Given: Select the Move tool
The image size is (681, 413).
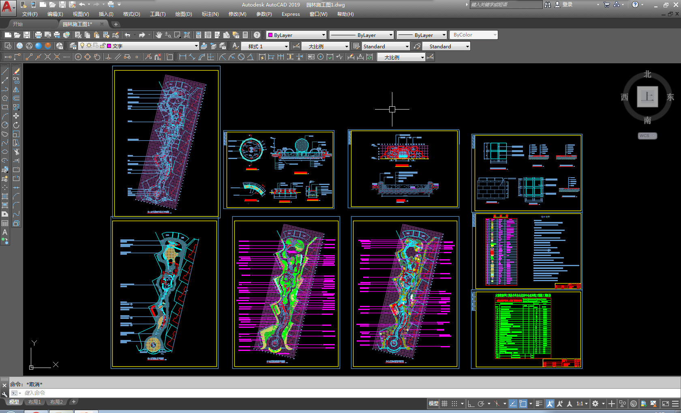Looking at the screenshot, I should [16, 116].
